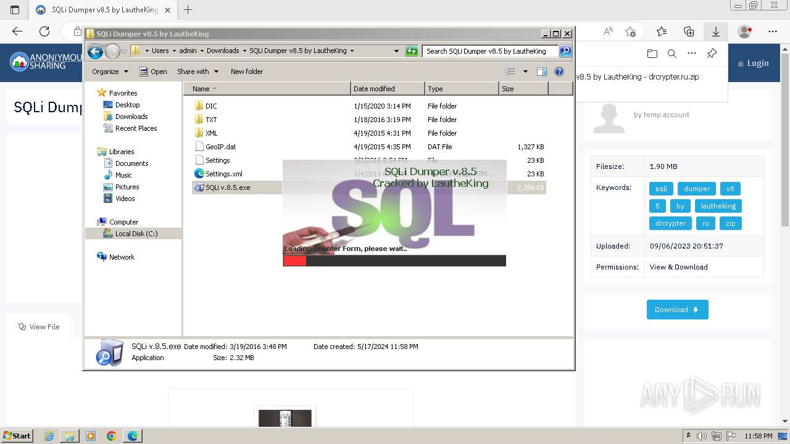Image resolution: width=790 pixels, height=444 pixels.
Task: Open Documents library
Action: coord(131,163)
